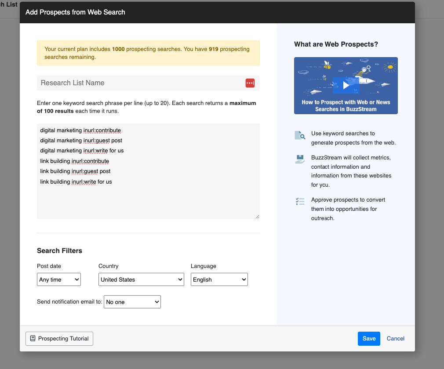Click the red autofill icon beside Research List Name
The image size is (444, 369).
[250, 83]
